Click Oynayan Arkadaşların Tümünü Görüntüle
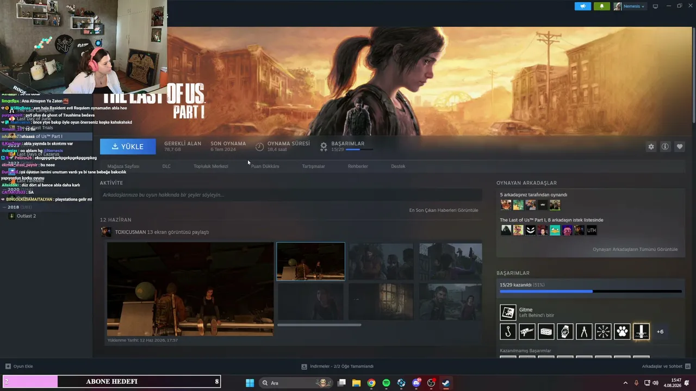This screenshot has width=696, height=391. point(635,249)
